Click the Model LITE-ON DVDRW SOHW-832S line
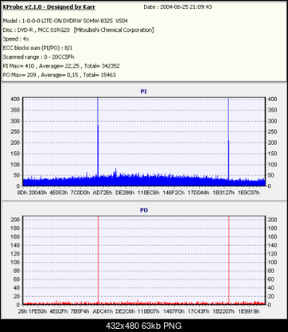288x332 pixels. coord(65,21)
